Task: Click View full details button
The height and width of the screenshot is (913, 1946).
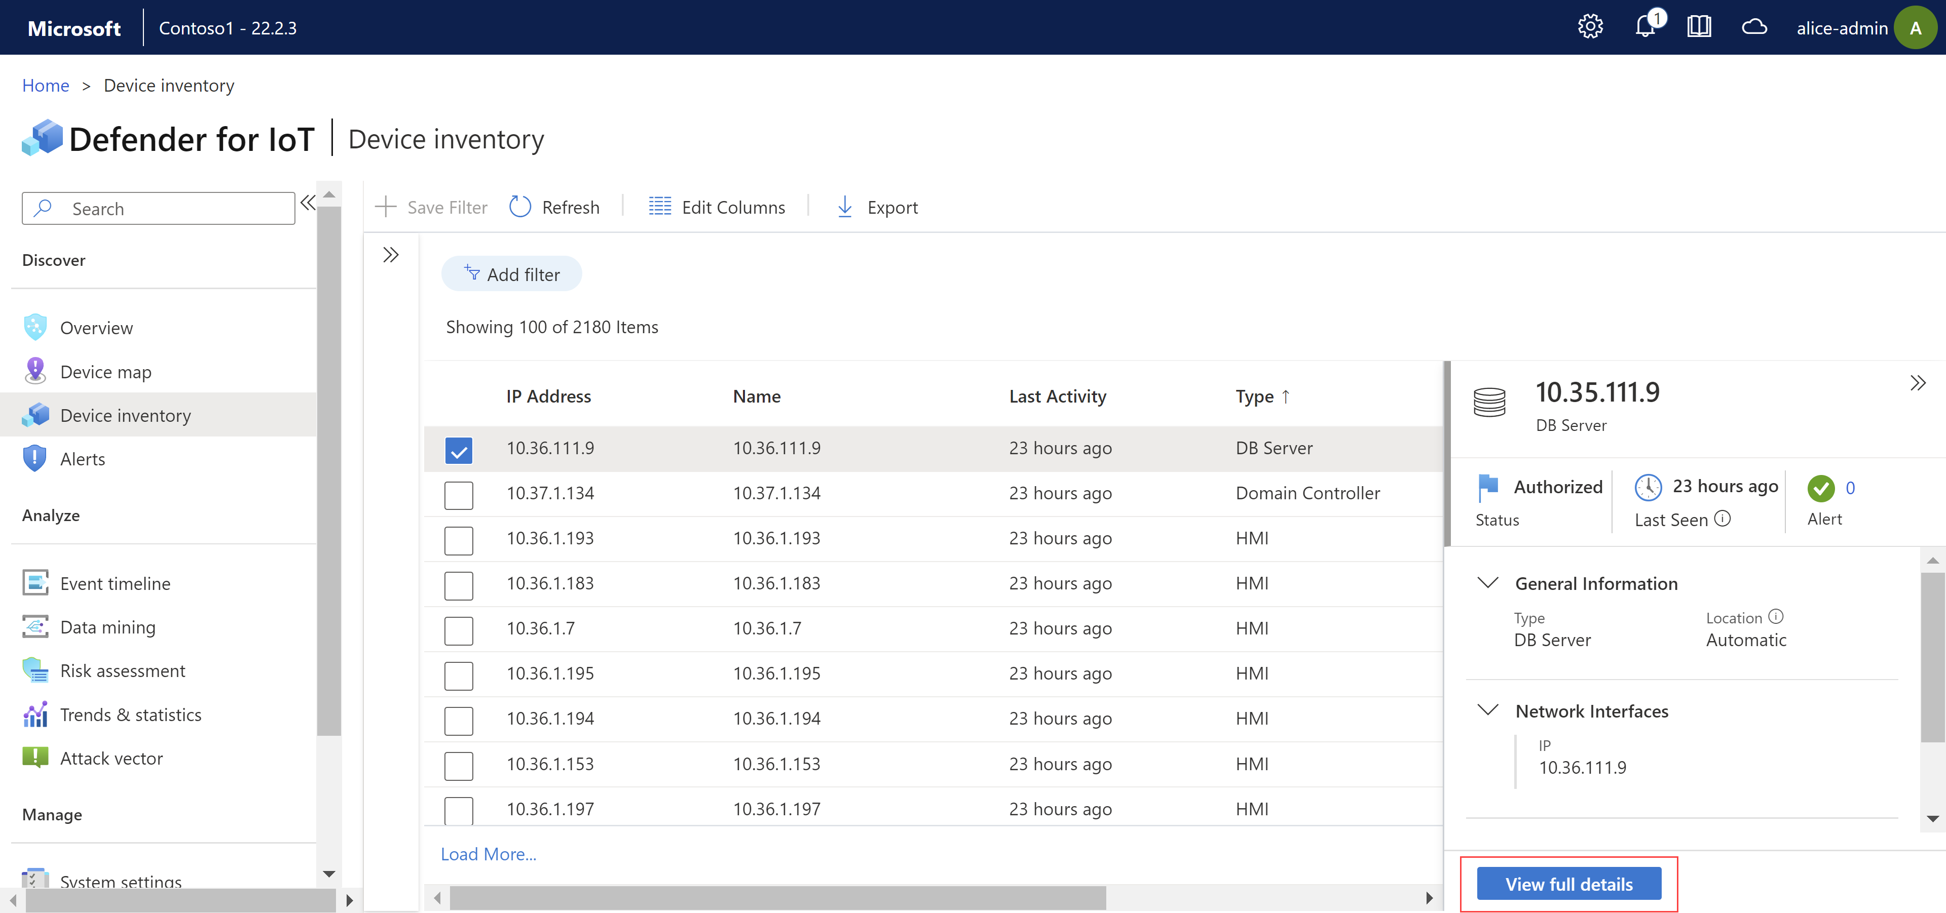Action: click(x=1568, y=884)
